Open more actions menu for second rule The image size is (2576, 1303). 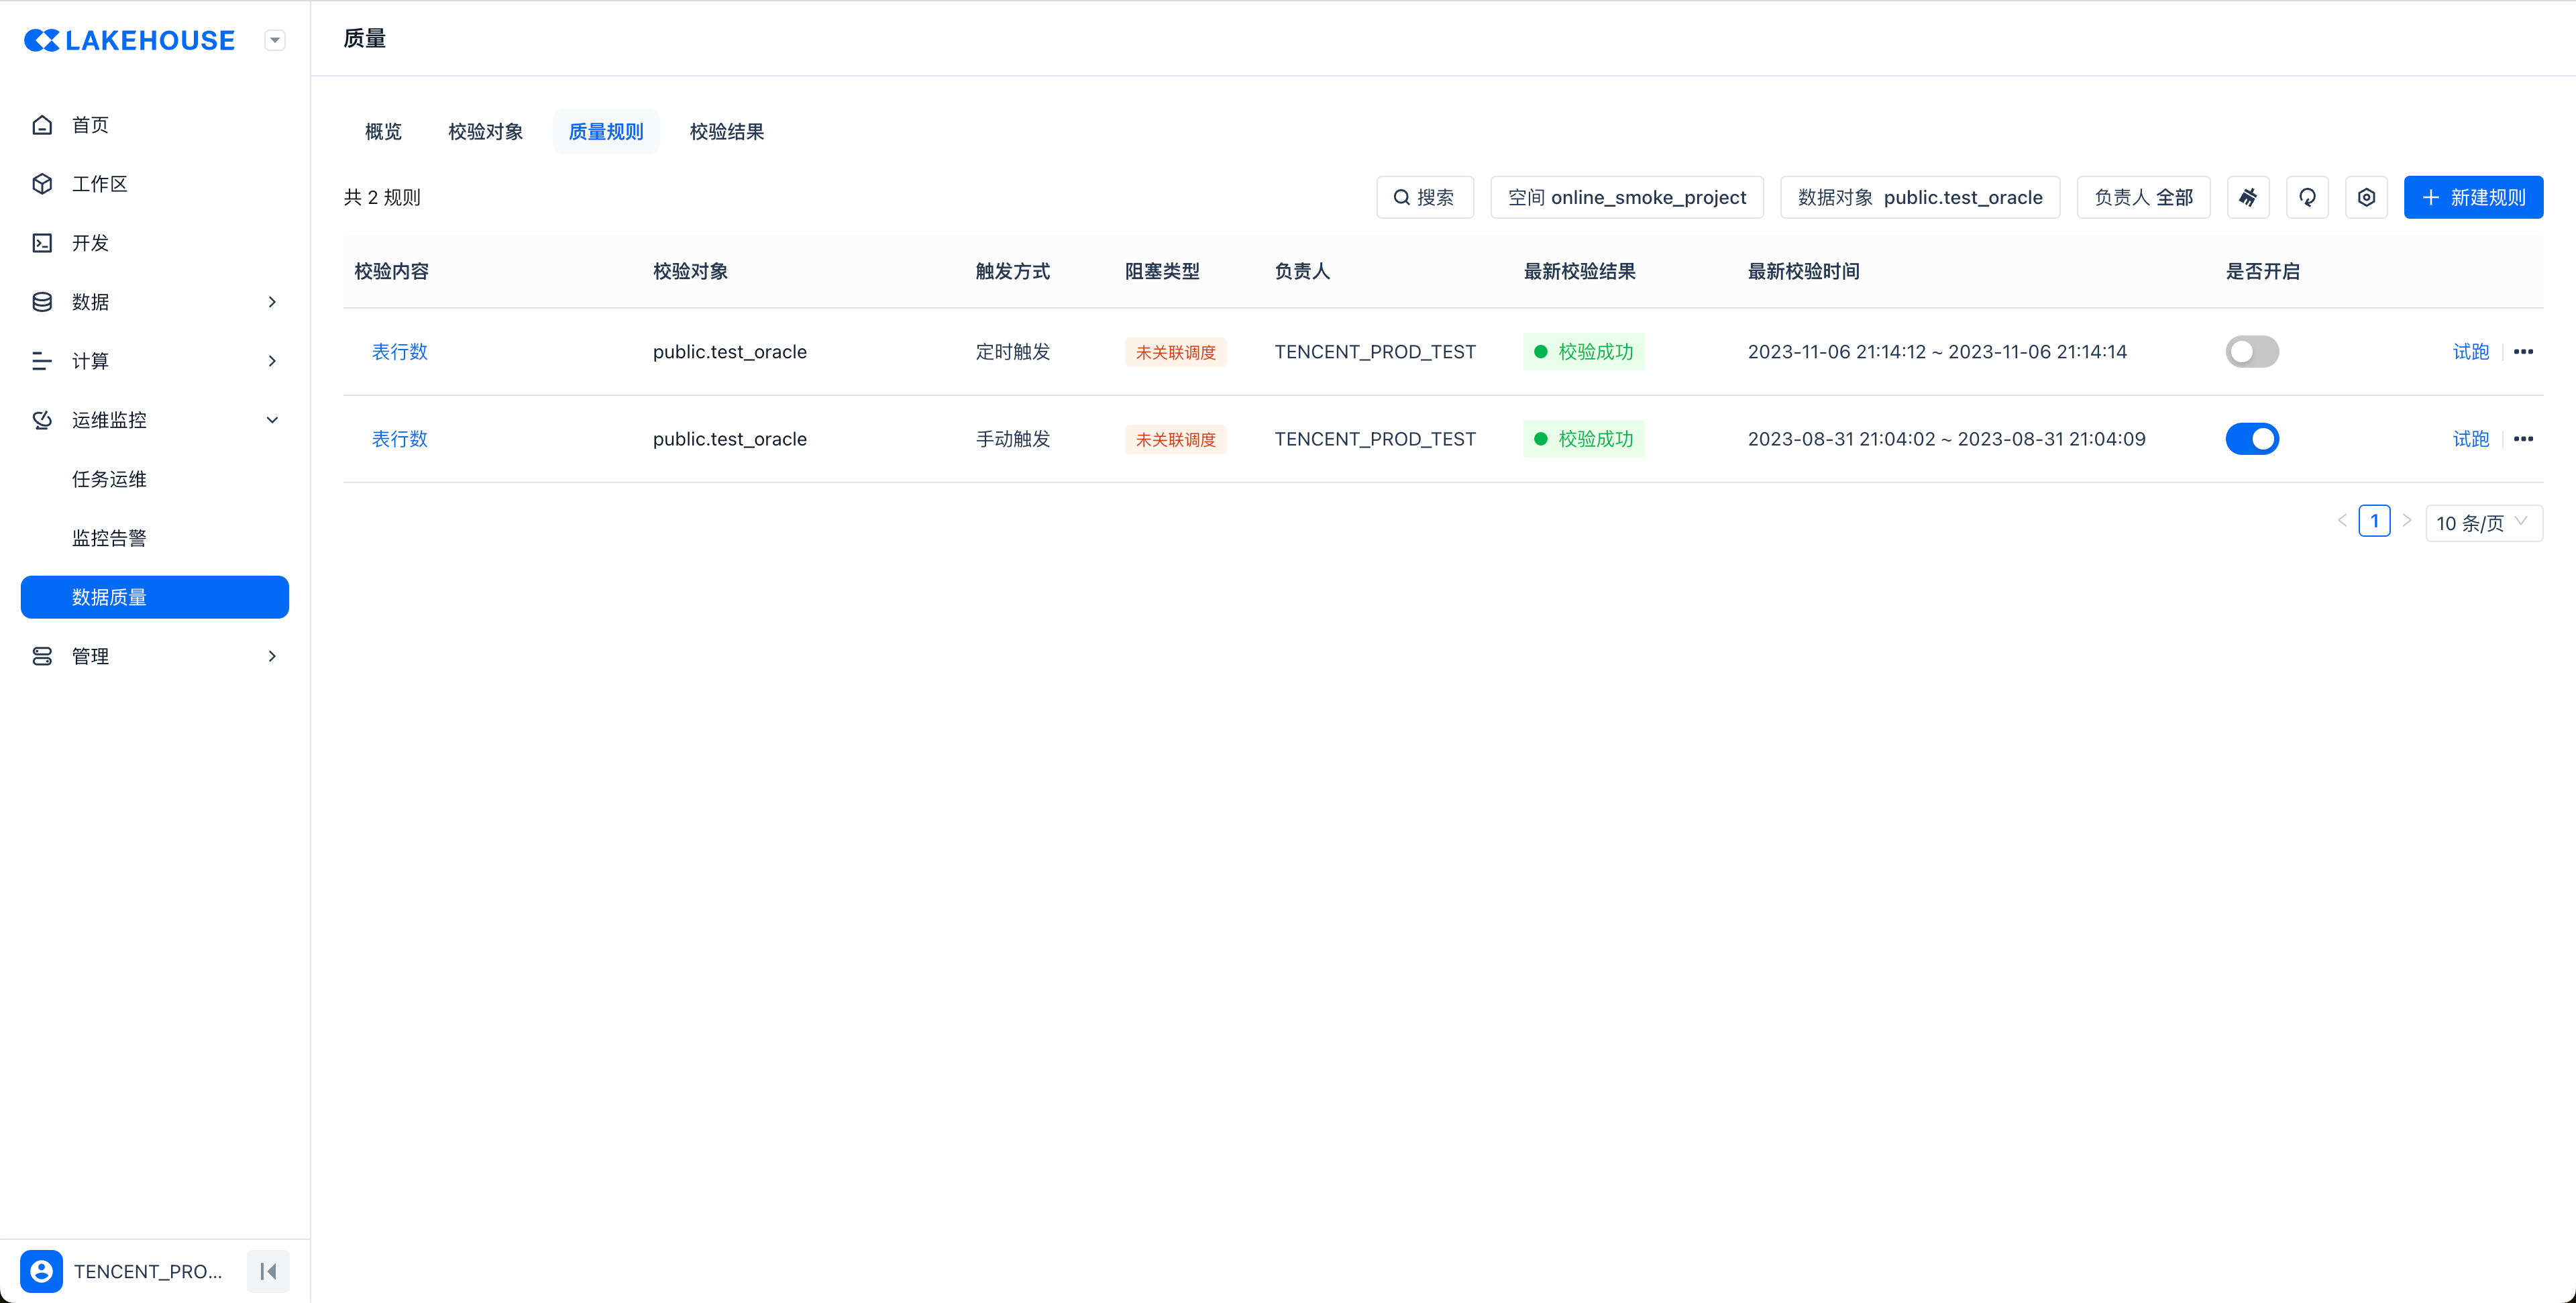click(x=2523, y=439)
